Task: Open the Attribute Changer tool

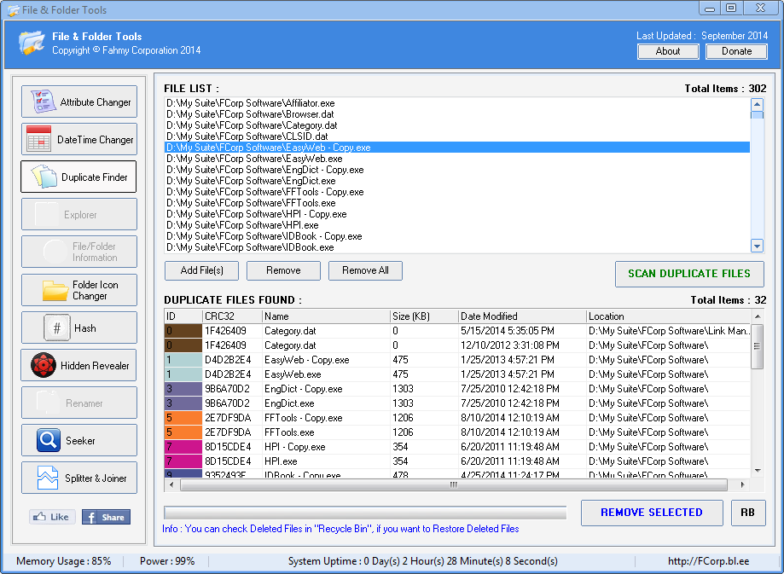Action: tap(78, 102)
